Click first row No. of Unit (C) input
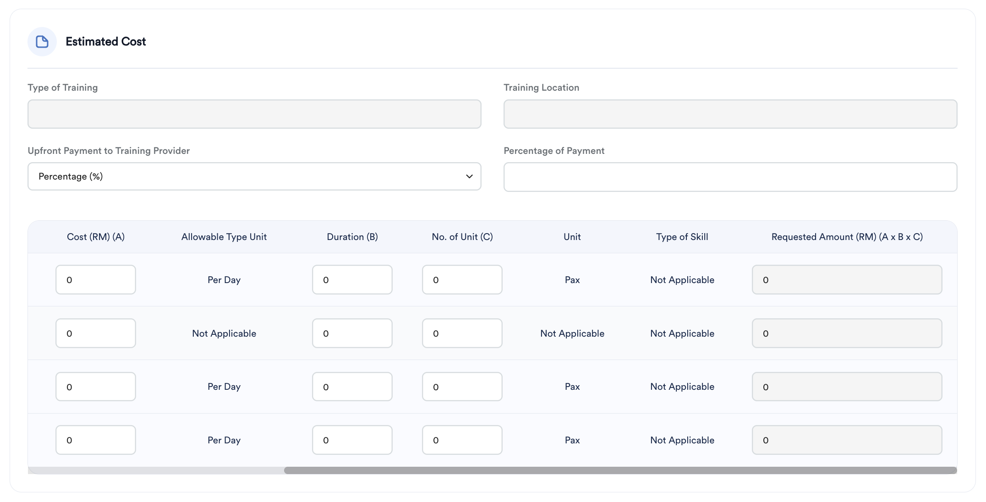 tap(462, 280)
